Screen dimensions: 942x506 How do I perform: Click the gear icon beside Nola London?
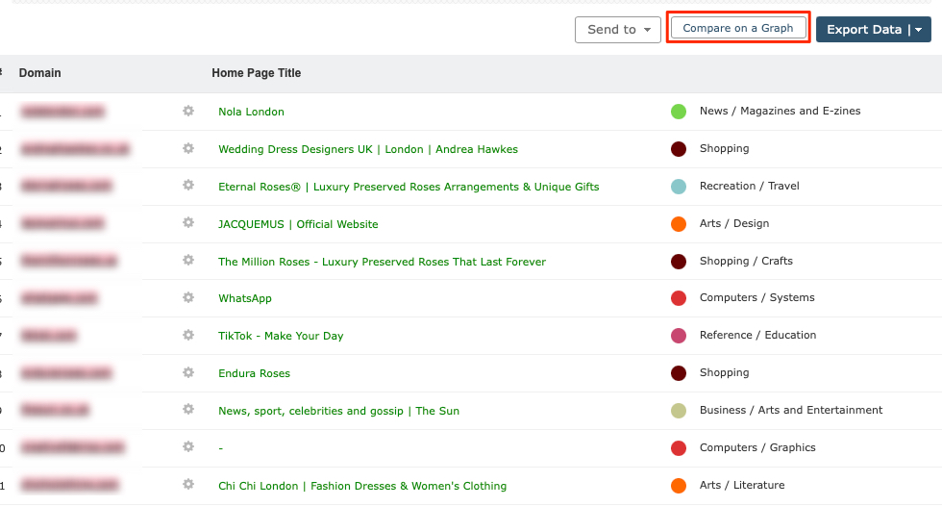pos(188,112)
